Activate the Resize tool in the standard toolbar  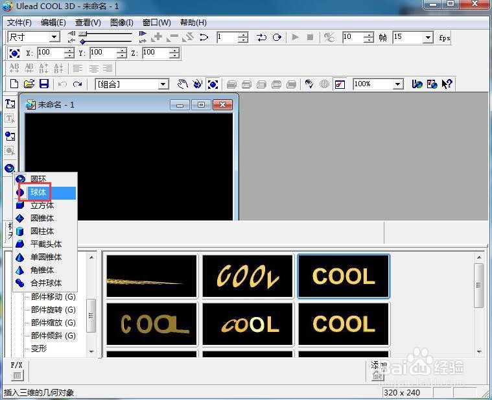tap(213, 84)
